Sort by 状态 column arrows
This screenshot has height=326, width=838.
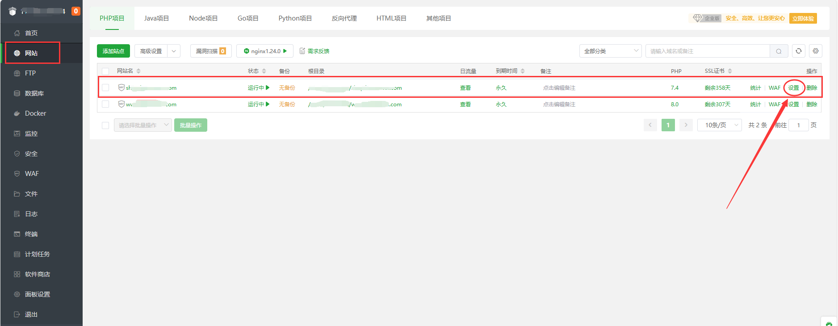(x=264, y=71)
